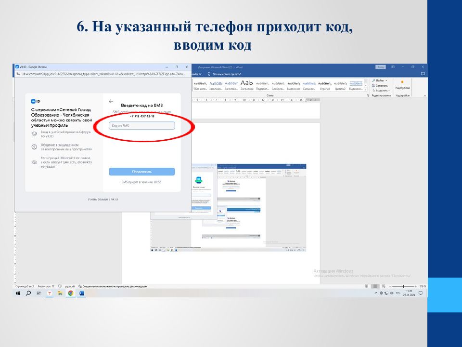The height and width of the screenshot is (347, 462).
Task: Switch to Print Layout view in Word status bar
Action: click(375, 286)
